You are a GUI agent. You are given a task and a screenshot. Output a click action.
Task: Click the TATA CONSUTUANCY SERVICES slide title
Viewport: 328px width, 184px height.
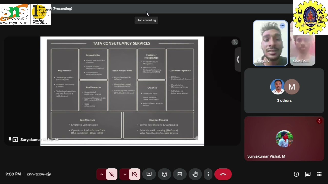tap(121, 43)
